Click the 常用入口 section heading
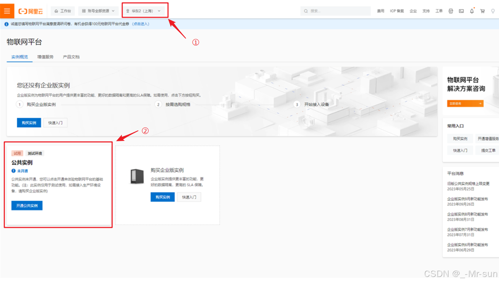Image resolution: width=499 pixels, height=282 pixels. (x=455, y=126)
